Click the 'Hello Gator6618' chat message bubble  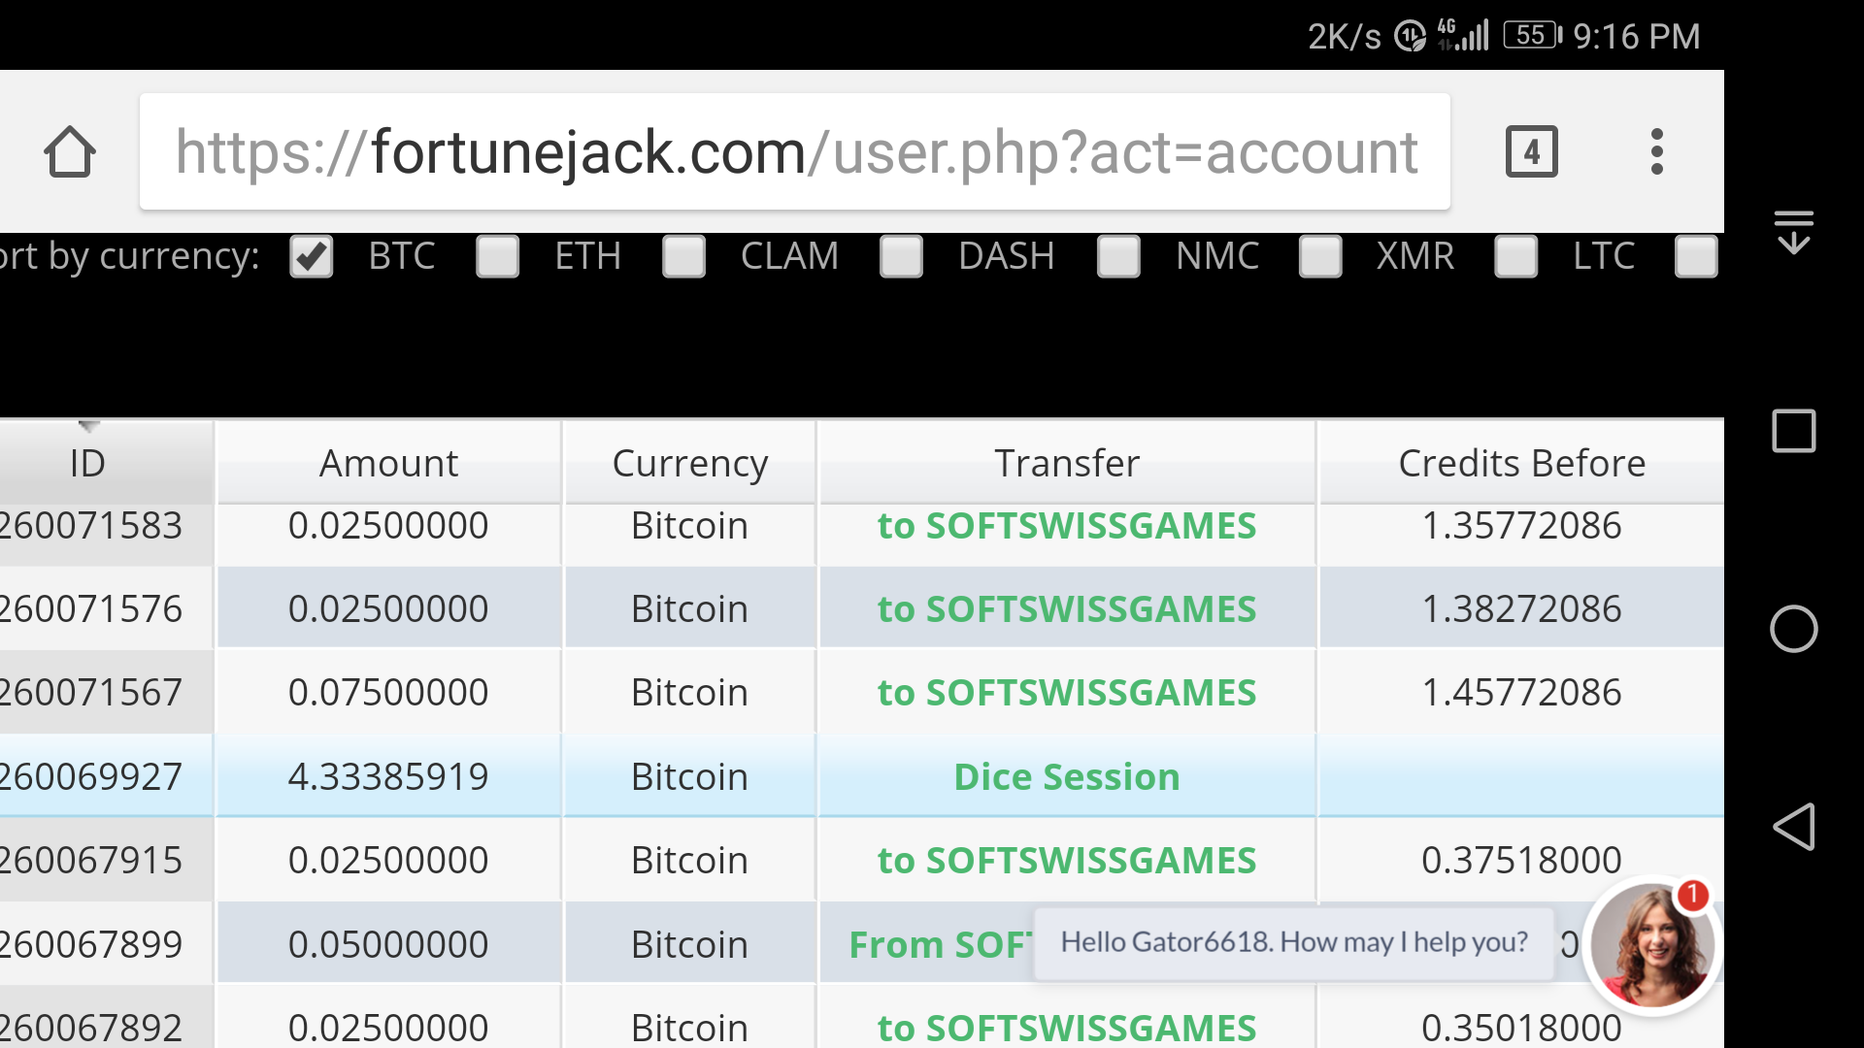coord(1294,942)
